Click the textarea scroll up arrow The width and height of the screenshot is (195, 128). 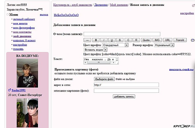click(x=117, y=59)
